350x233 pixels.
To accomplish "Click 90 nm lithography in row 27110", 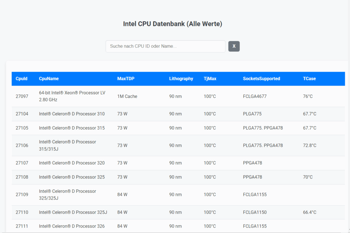I will (x=175, y=212).
